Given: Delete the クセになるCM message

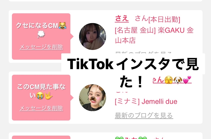Looking at the screenshot, I should pos(41,47).
